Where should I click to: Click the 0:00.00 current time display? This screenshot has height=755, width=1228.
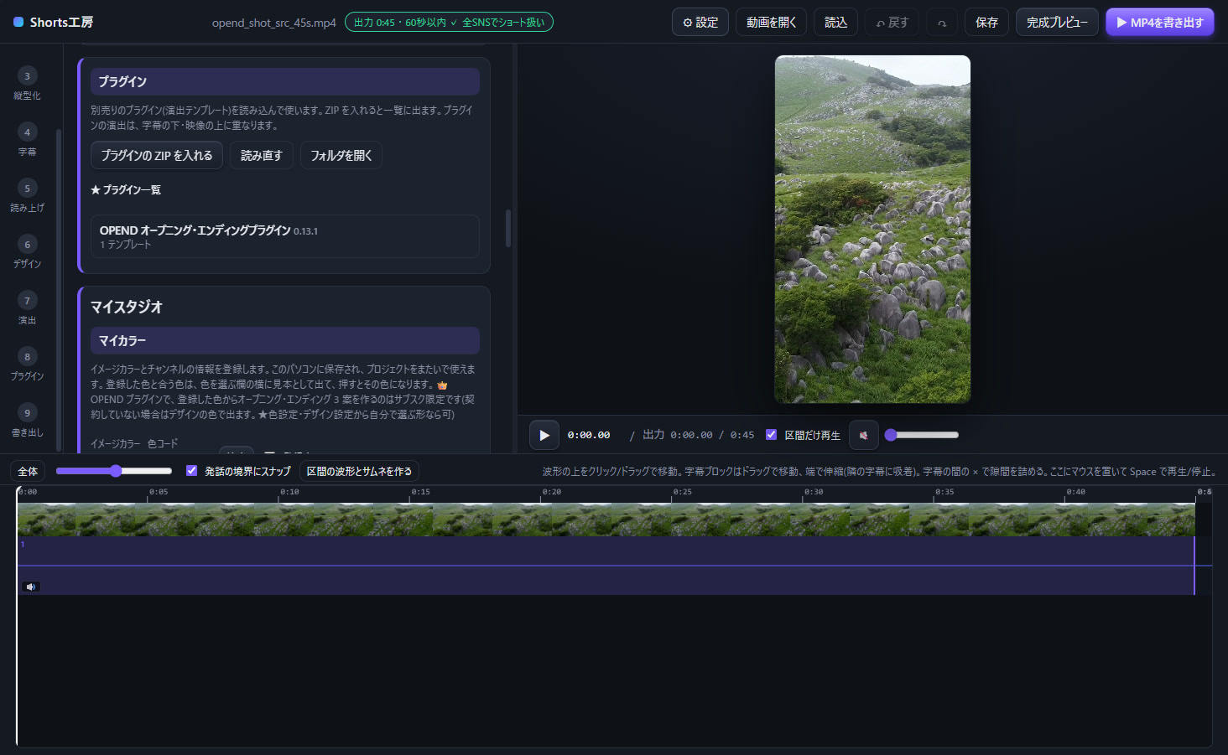(589, 435)
